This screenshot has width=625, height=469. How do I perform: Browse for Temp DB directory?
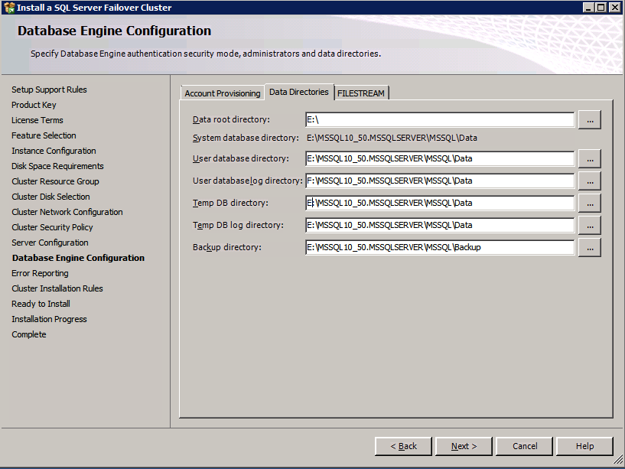pyautogui.click(x=590, y=203)
